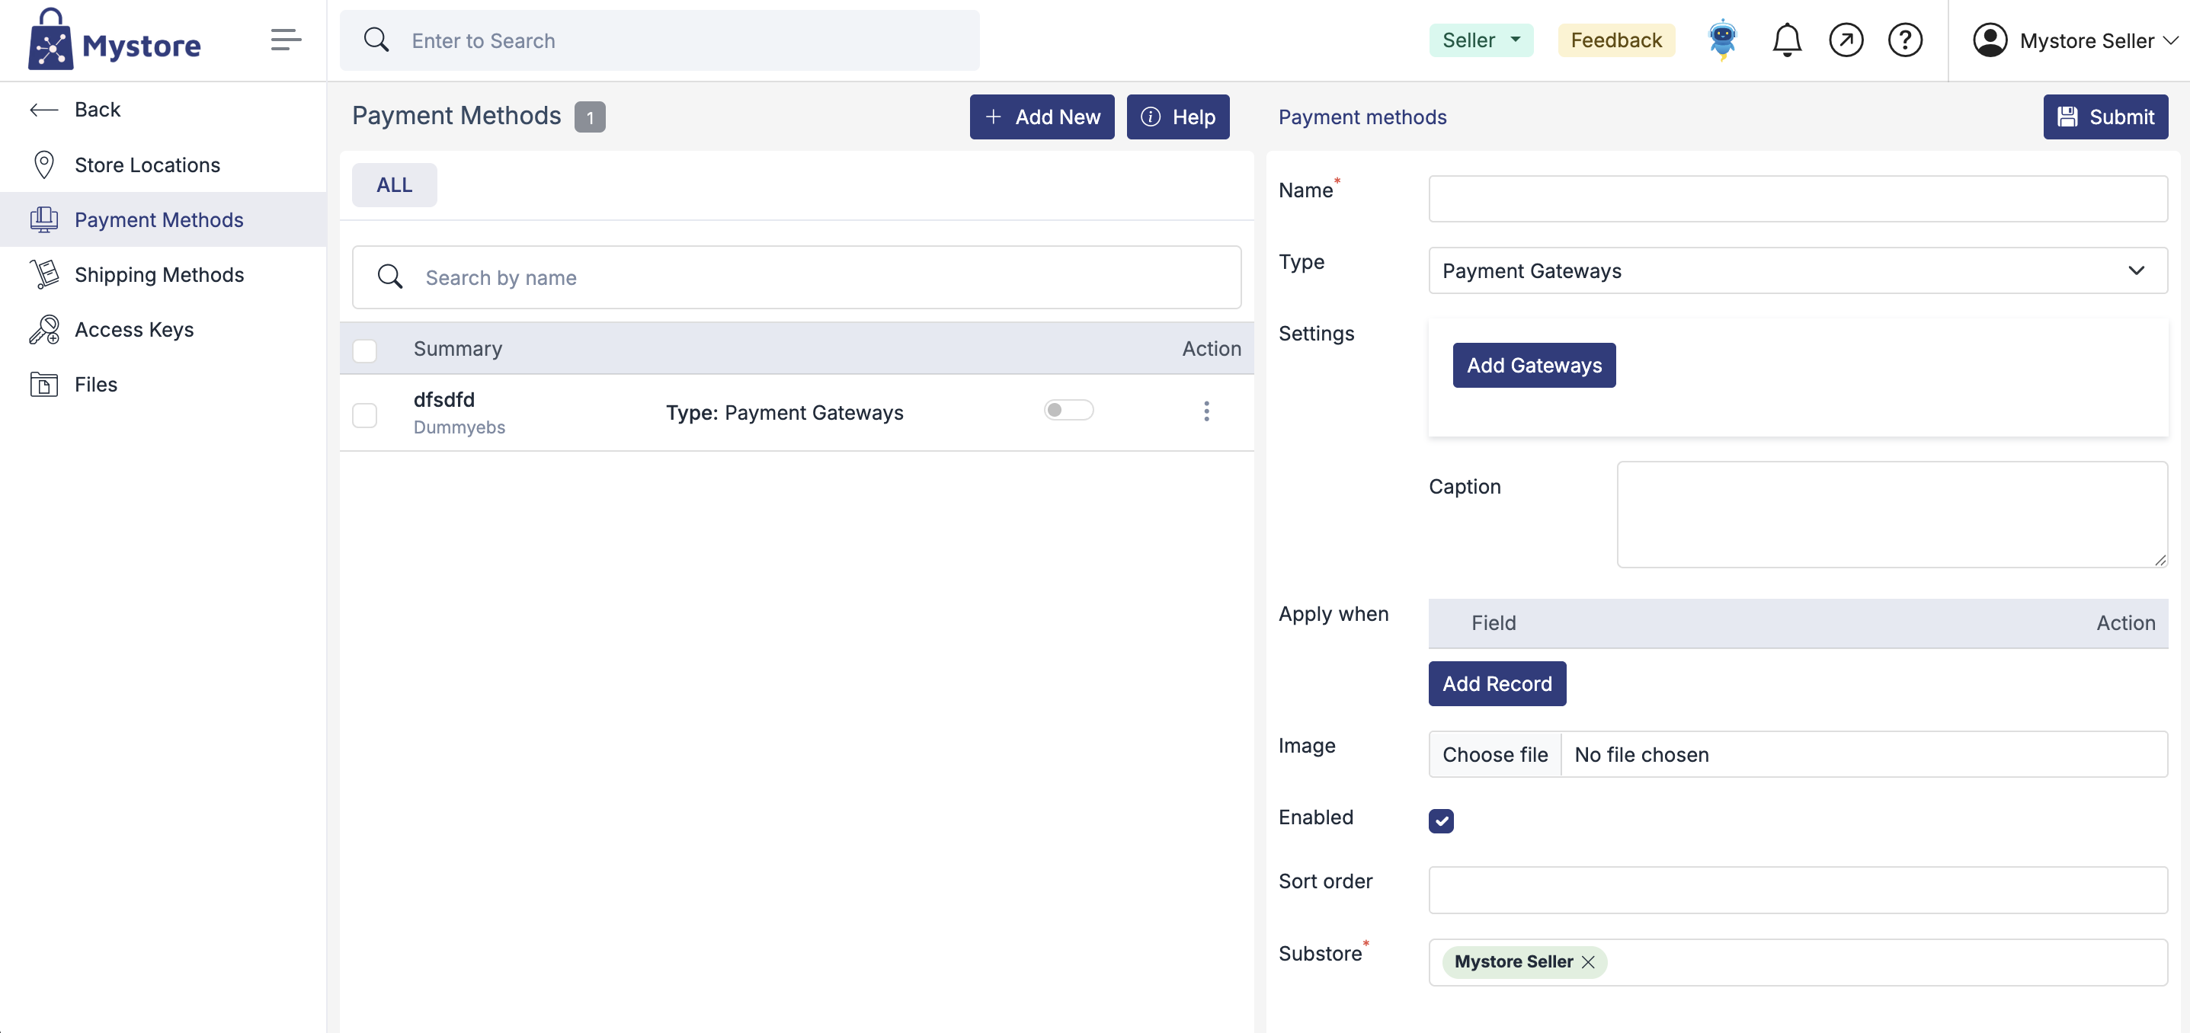
Task: Collapse sidebar with hamburger menu icon
Action: pos(286,40)
